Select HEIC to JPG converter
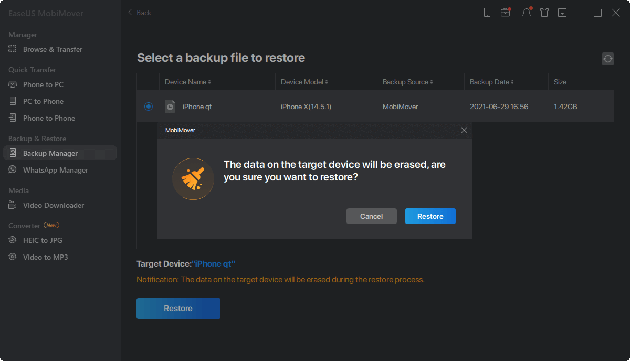Screen dimensions: 630x361 pyautogui.click(x=43, y=240)
